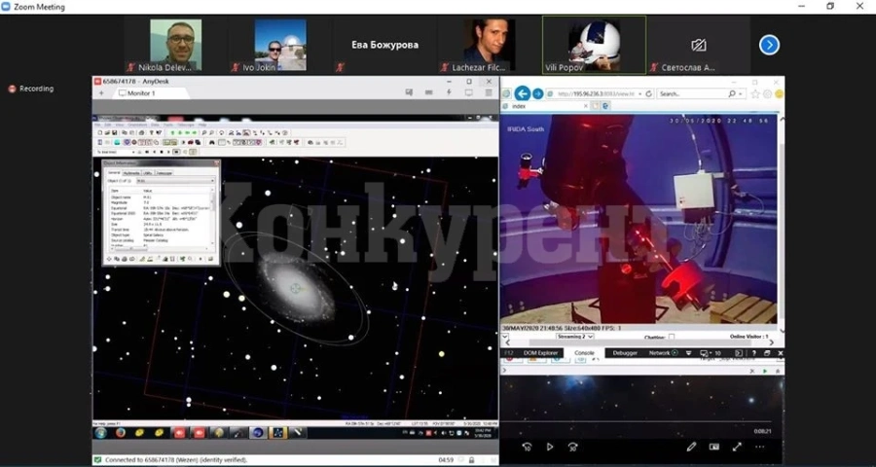Viewport: 876px width, 467px height.
Task: Open the search provider dropdown arrow
Action: tap(741, 93)
